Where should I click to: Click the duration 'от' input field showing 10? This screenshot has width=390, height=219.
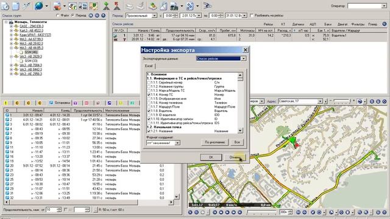point(51,210)
